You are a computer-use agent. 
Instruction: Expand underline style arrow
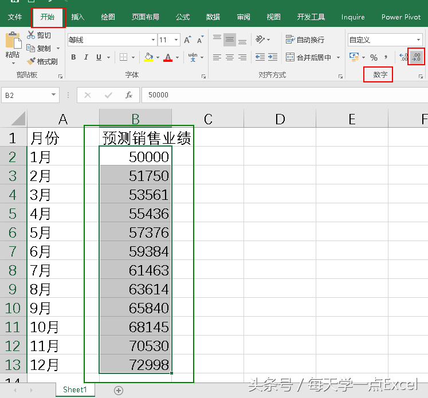coord(109,57)
